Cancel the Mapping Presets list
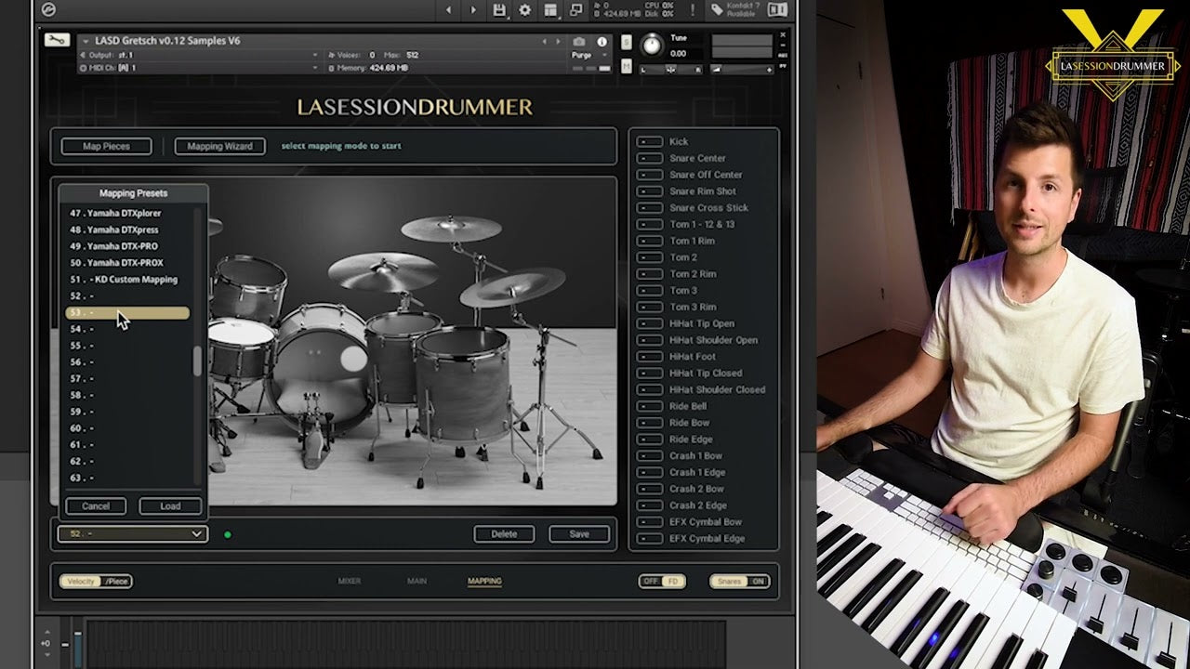The height and width of the screenshot is (669, 1190). (x=96, y=506)
